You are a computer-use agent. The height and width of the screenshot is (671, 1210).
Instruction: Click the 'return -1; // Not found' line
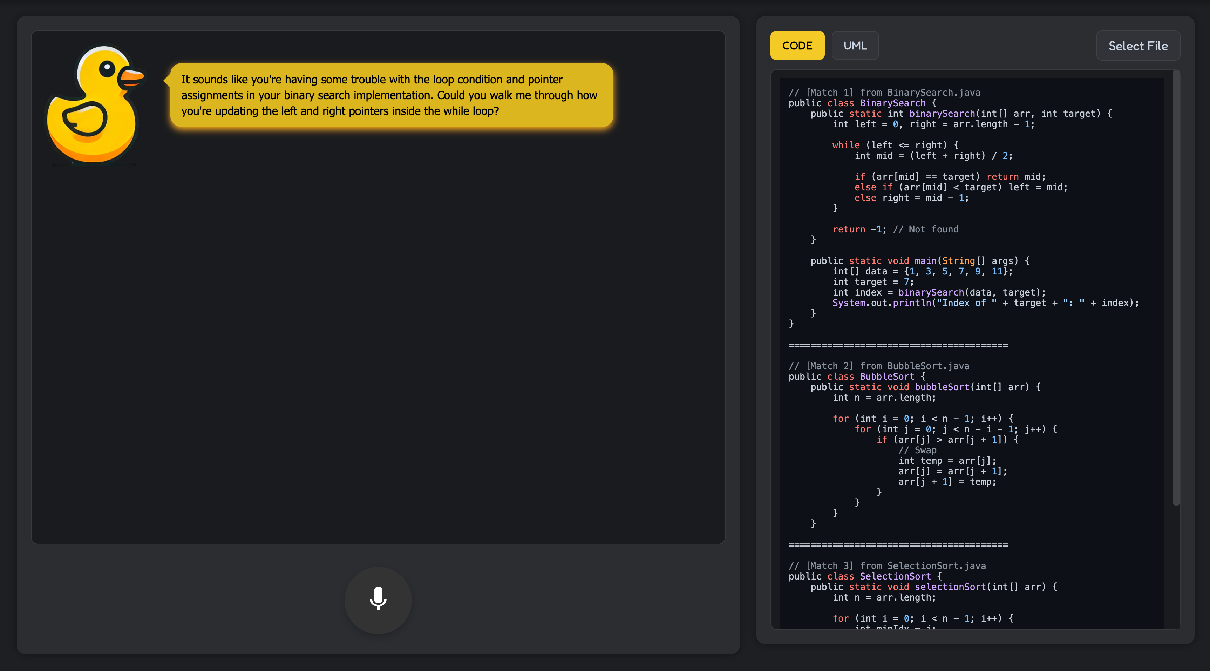coord(895,229)
